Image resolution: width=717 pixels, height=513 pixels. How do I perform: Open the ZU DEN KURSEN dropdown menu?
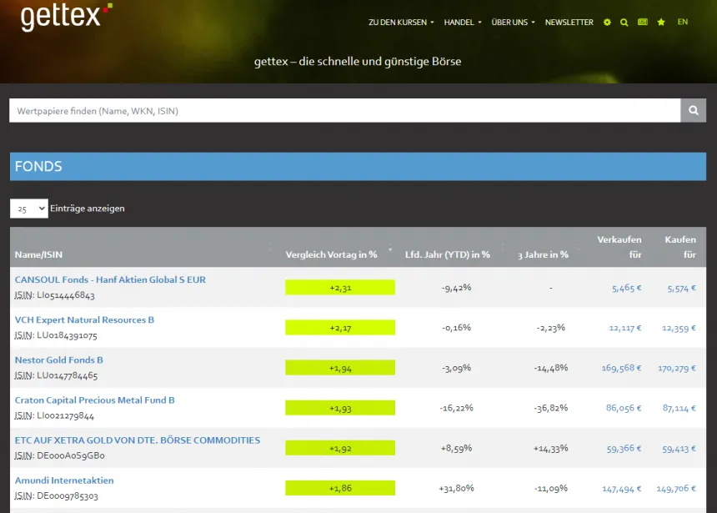click(x=399, y=23)
